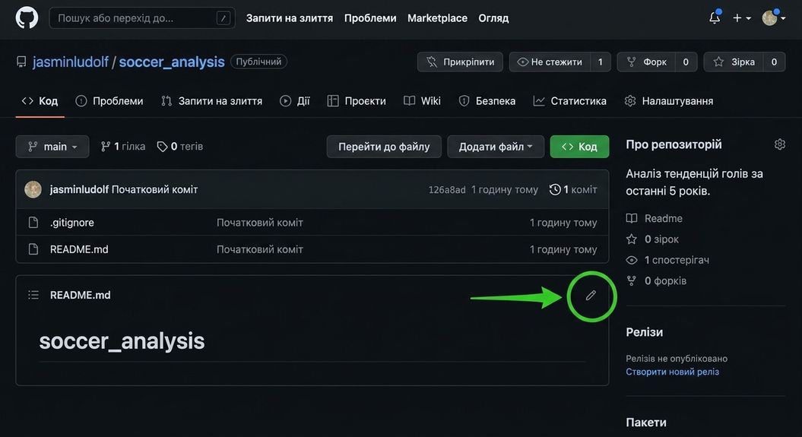This screenshot has height=437, width=802.
Task: Open the '0 зірок' sidebar link
Action: click(652, 239)
